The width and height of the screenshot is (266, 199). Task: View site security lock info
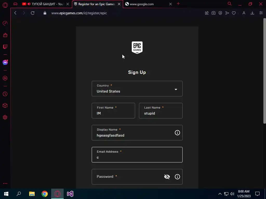tap(45, 13)
